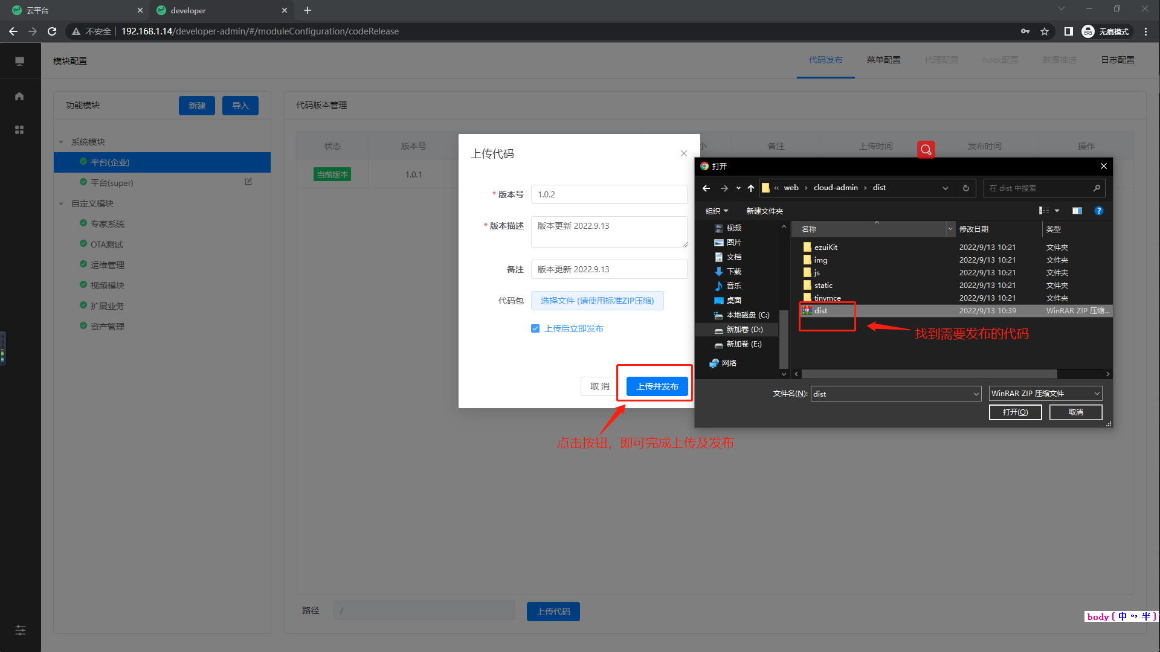This screenshot has height=652, width=1160.
Task: Toggle the preview pane icon in file dialog
Action: pos(1077,211)
